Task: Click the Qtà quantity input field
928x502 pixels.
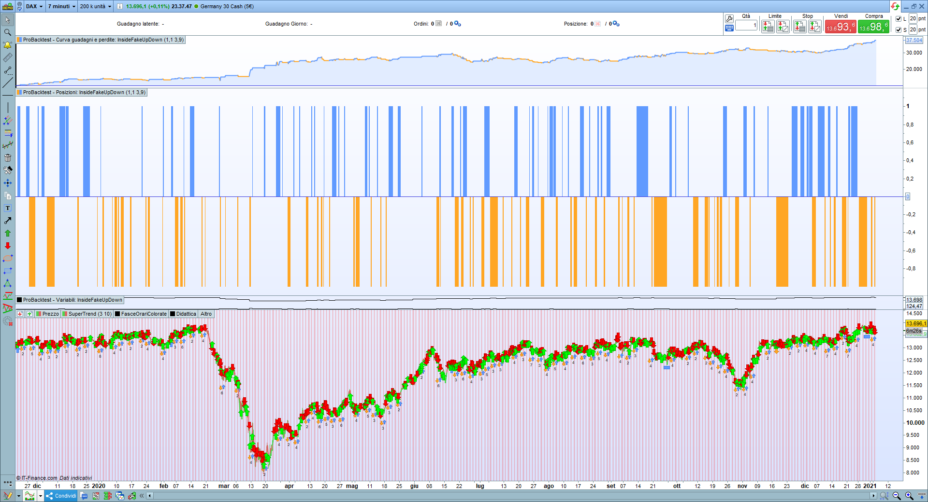Action: (x=746, y=26)
